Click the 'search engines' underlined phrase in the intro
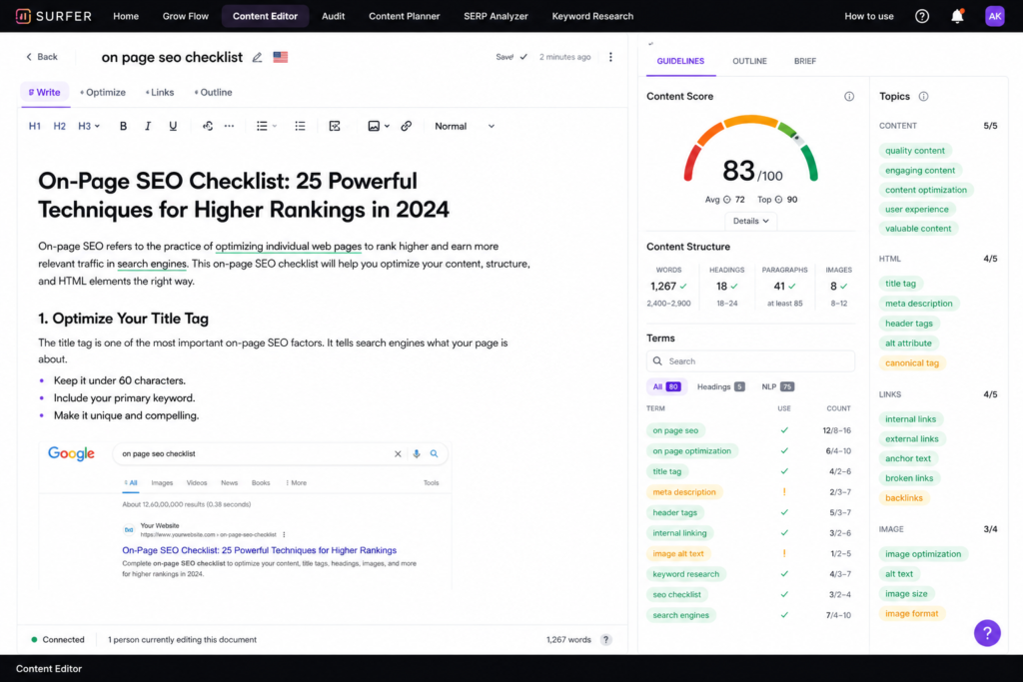 [x=152, y=264]
